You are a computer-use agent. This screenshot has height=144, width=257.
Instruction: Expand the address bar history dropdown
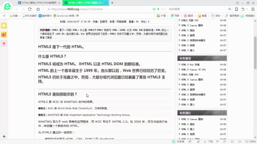pyautogui.click(x=163, y=9)
